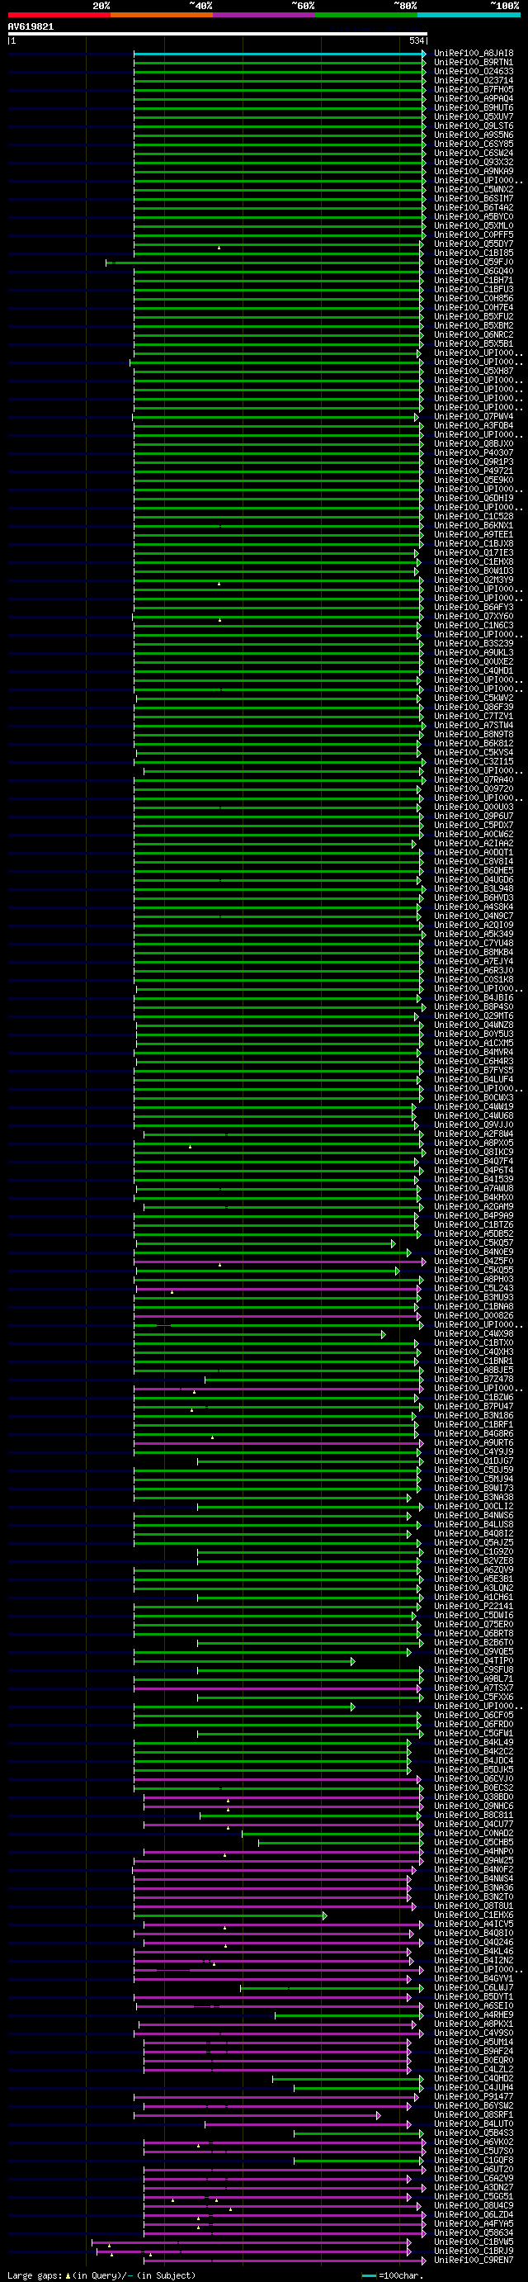Click the hit label UniRef100_O24633
The width and height of the screenshot is (528, 2282).
[473, 72]
